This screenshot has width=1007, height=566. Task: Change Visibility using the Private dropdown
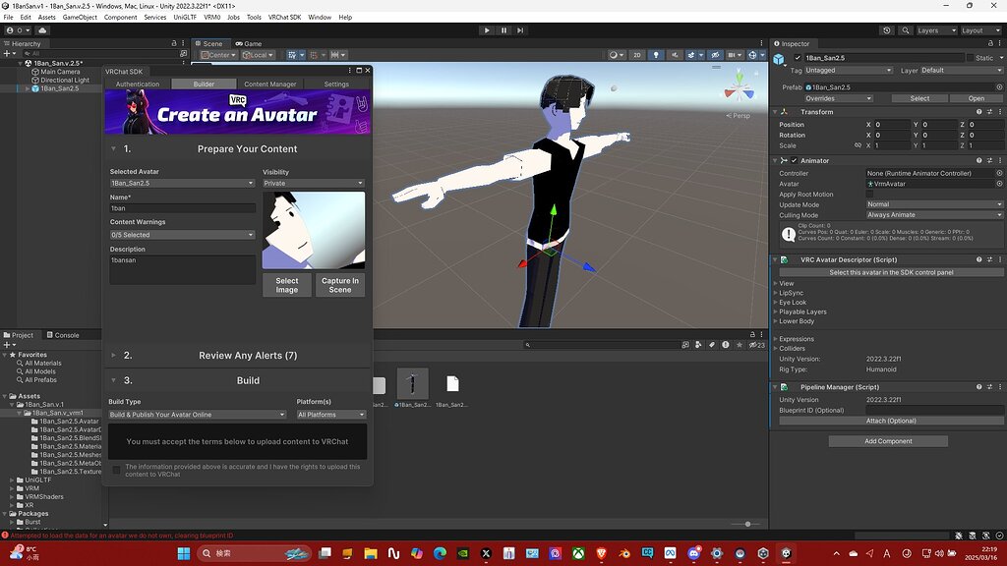coord(313,184)
